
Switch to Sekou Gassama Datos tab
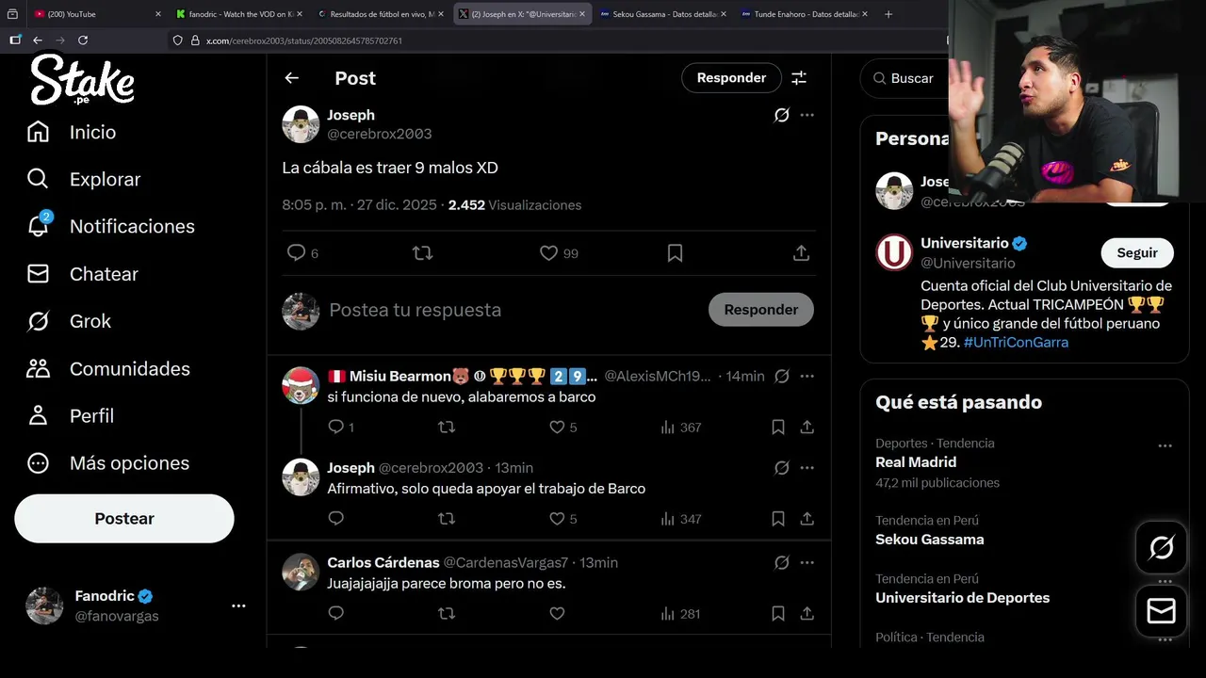point(664,14)
